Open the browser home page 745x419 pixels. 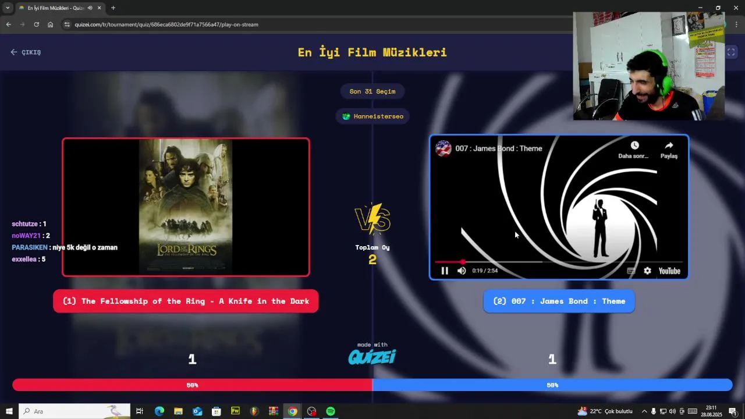(50, 24)
